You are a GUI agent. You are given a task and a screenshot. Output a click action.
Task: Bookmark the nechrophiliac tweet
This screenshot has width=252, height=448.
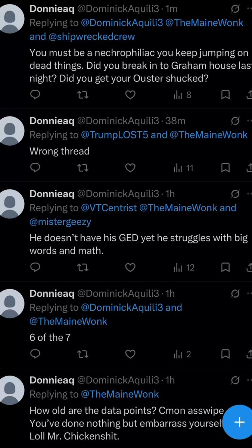pyautogui.click(x=225, y=95)
